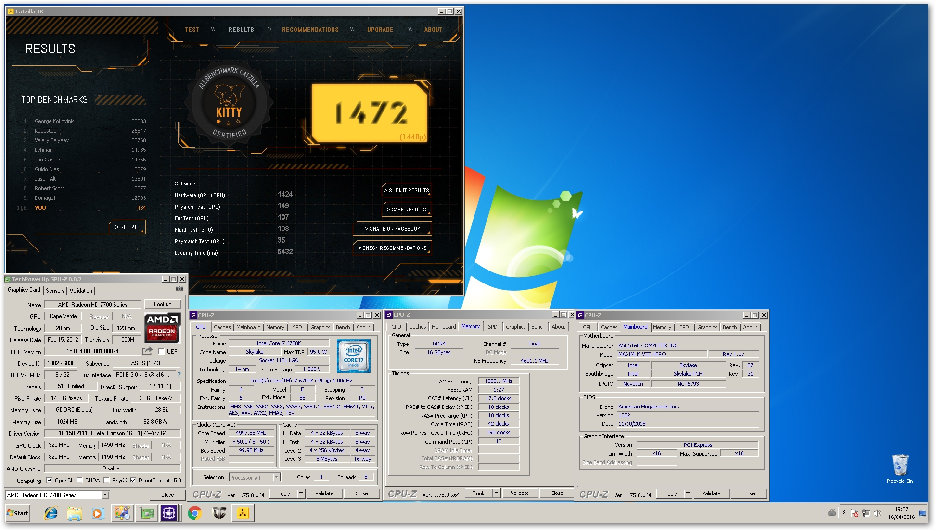This screenshot has height=530, width=935.
Task: Click the AMD Radeon Graphics logo
Action: tap(163, 328)
